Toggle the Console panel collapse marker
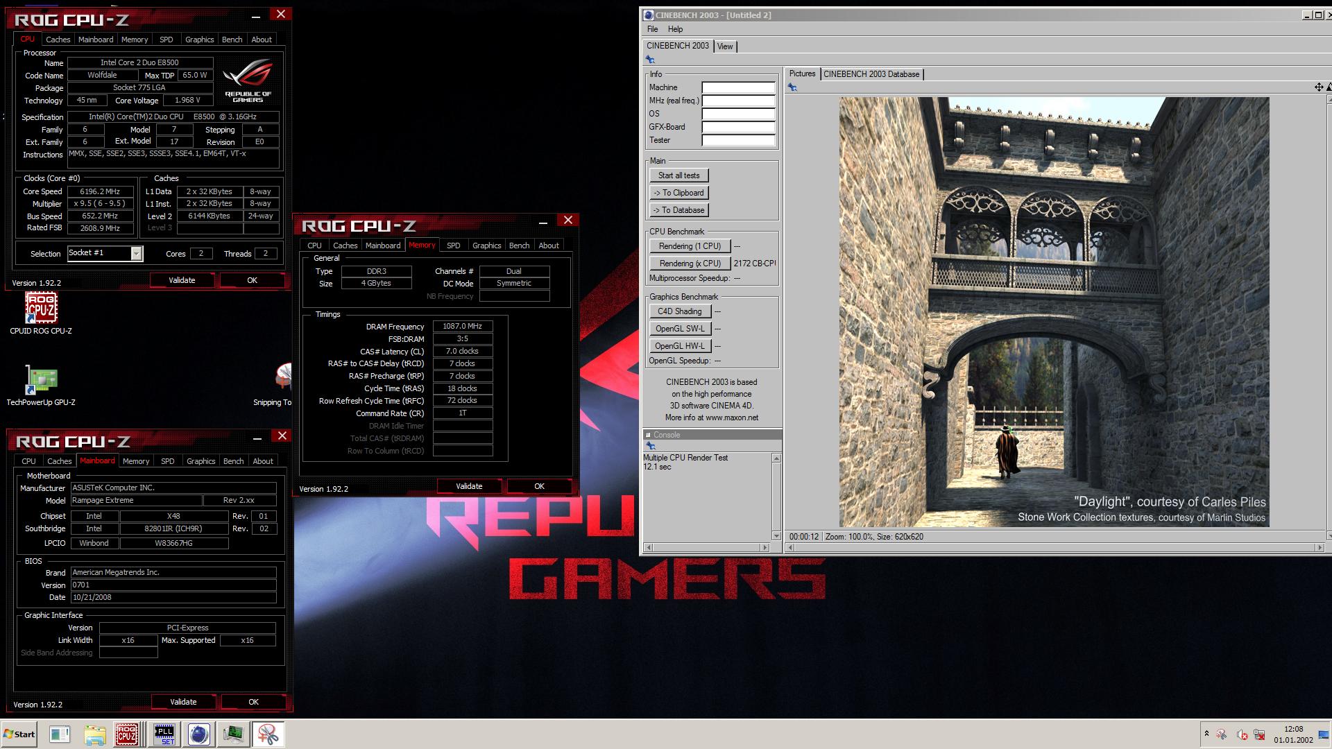Screen dimensions: 1332x749 [x=648, y=436]
